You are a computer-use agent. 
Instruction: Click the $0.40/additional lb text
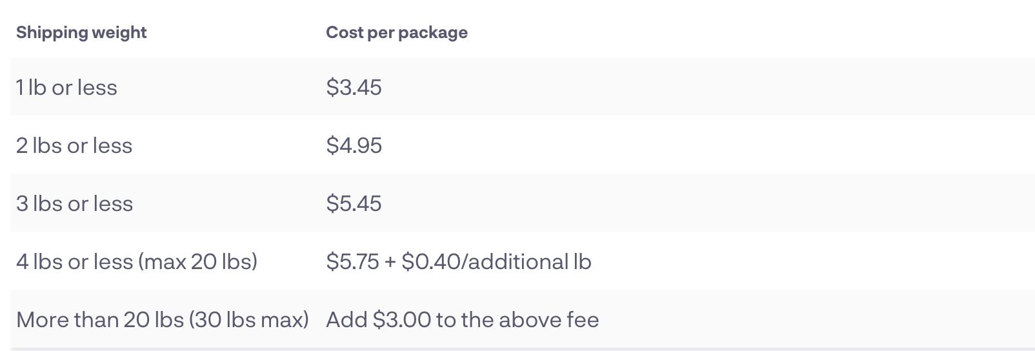pyautogui.click(x=496, y=261)
